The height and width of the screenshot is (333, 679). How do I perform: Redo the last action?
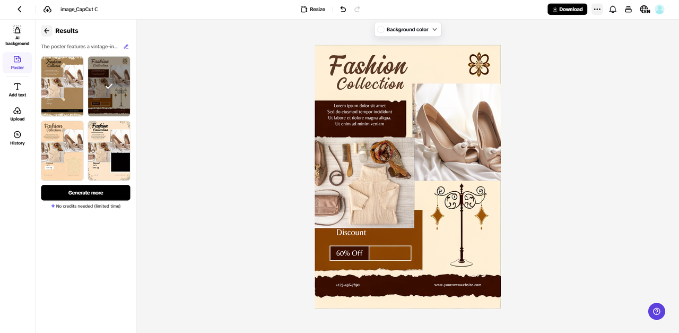(x=358, y=9)
